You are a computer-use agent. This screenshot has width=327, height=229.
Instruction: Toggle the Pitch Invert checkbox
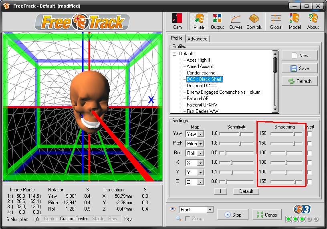[309, 143]
